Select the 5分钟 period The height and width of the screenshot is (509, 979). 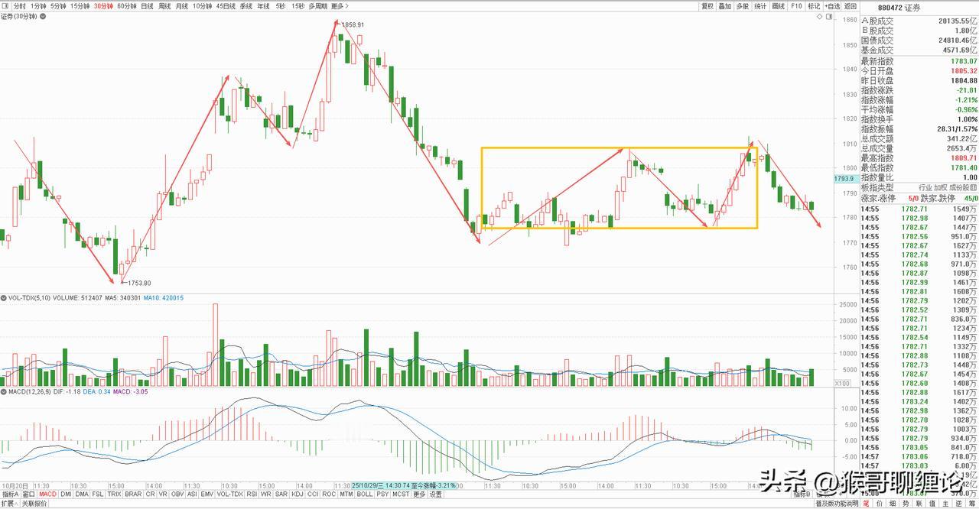[x=58, y=5]
